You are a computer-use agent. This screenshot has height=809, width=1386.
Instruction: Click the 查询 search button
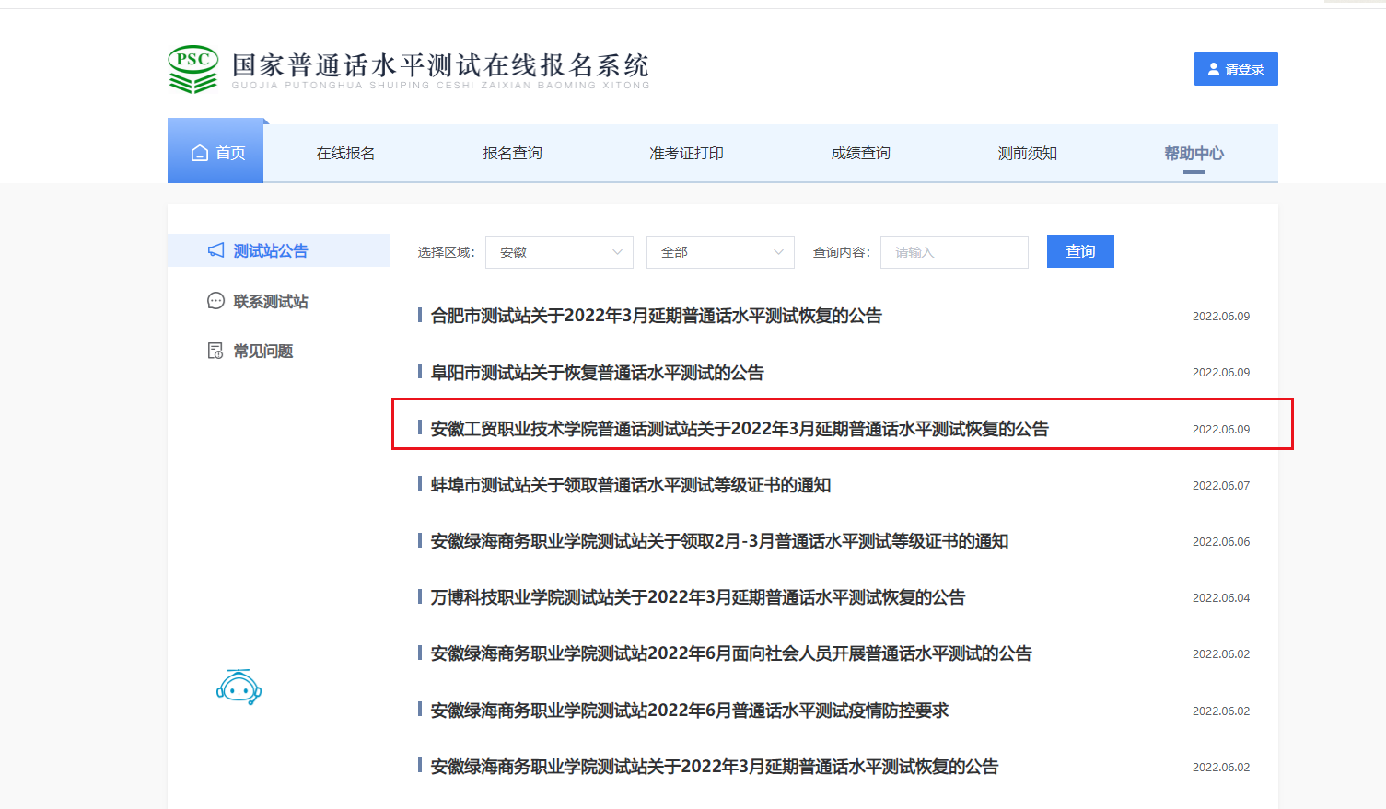point(1080,251)
